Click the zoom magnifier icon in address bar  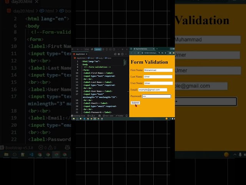(x=160, y=53)
